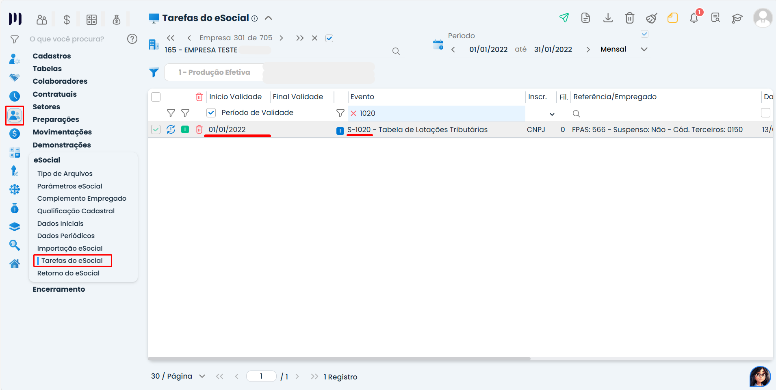Open Dados Periódicos menu item
Image resolution: width=776 pixels, height=390 pixels.
(66, 236)
